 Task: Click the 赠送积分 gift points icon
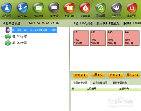(38, 8)
